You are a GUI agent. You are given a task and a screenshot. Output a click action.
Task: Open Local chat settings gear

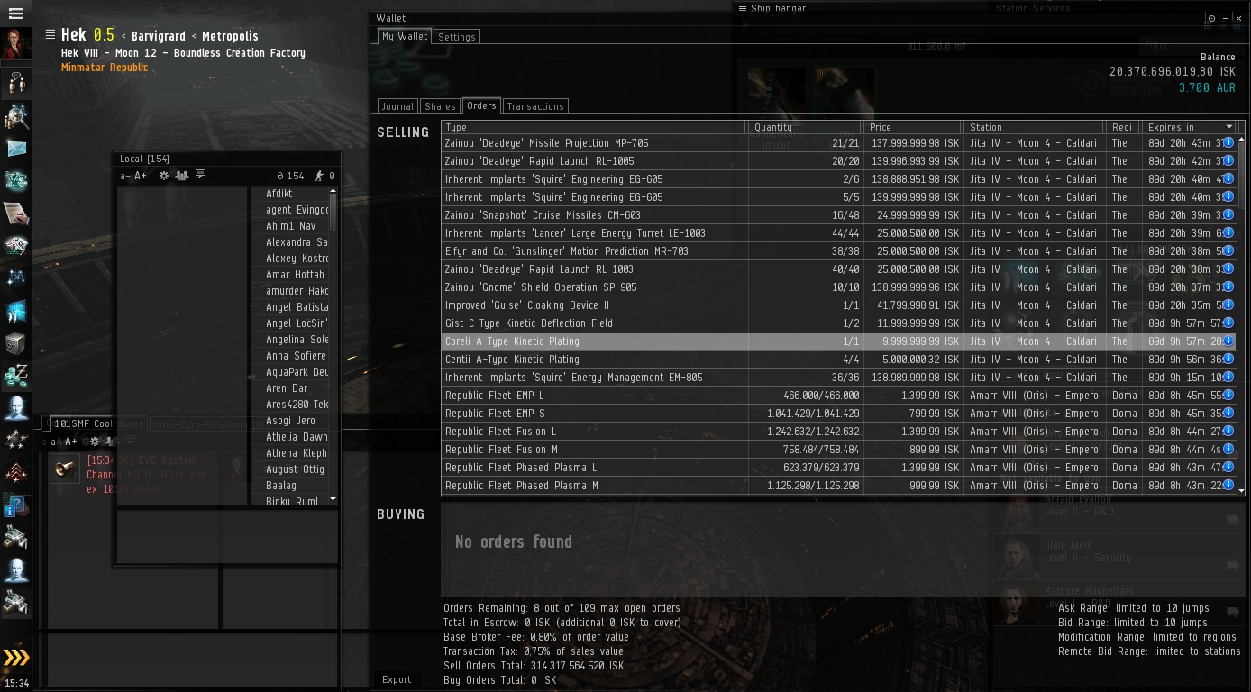[x=163, y=176]
